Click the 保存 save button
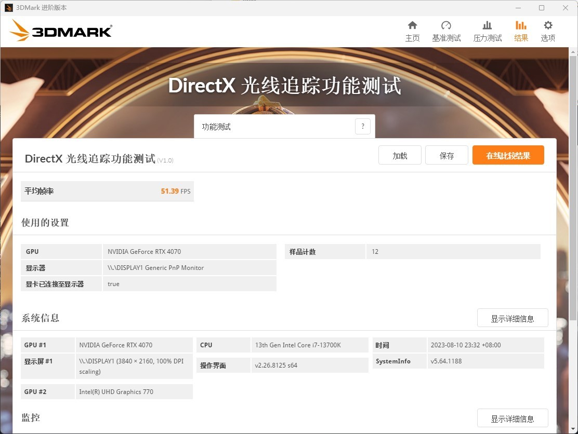The width and height of the screenshot is (578, 434). (446, 155)
